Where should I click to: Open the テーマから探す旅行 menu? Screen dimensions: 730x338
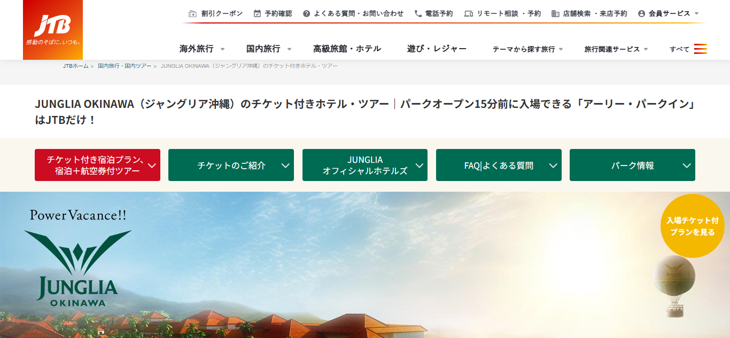524,49
